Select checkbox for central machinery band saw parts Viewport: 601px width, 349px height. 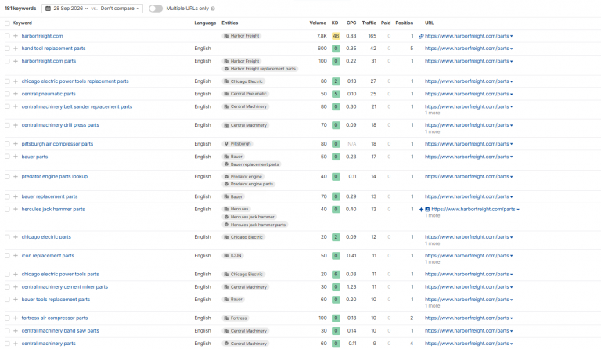(x=7, y=331)
